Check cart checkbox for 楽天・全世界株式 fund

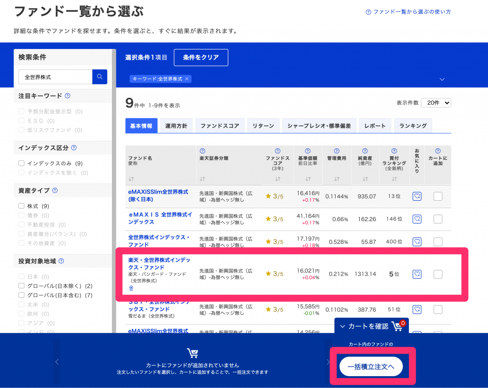point(437,274)
